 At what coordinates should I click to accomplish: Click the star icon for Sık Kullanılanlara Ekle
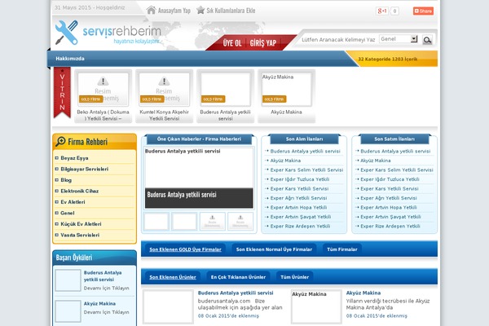pos(200,11)
